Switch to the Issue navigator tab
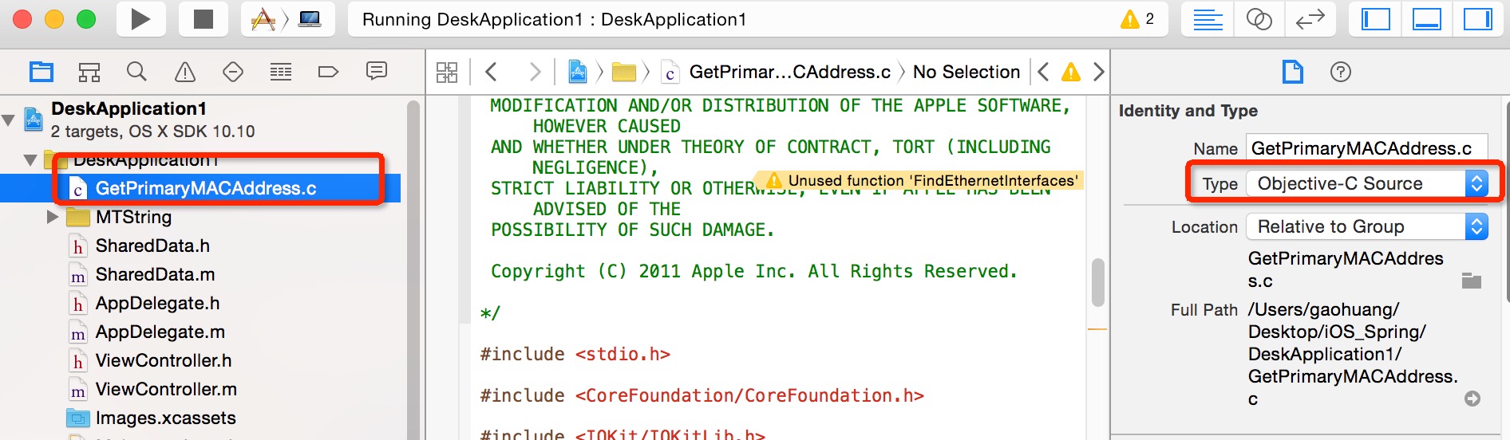This screenshot has width=1510, height=440. (x=185, y=72)
